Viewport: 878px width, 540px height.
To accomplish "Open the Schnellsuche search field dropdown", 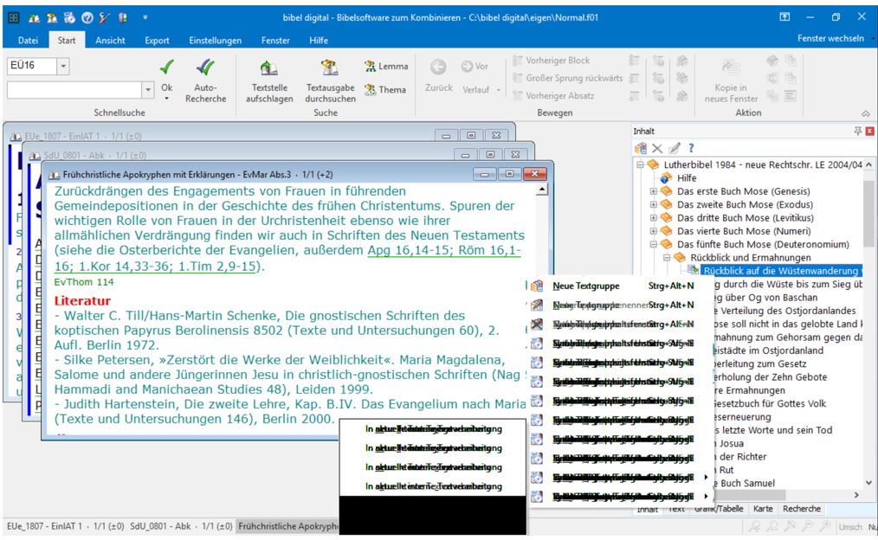I will coord(148,89).
